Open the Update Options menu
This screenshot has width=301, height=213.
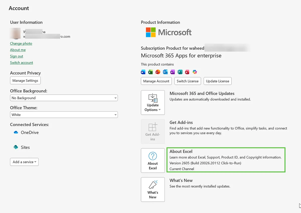pos(153,102)
